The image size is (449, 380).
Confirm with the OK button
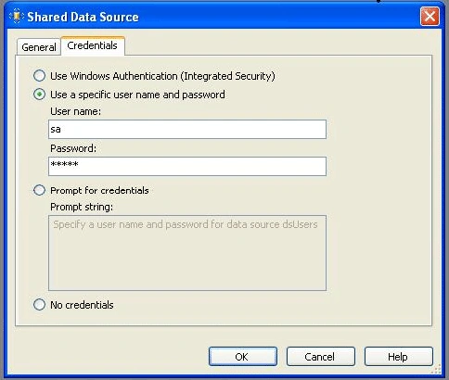tap(243, 357)
